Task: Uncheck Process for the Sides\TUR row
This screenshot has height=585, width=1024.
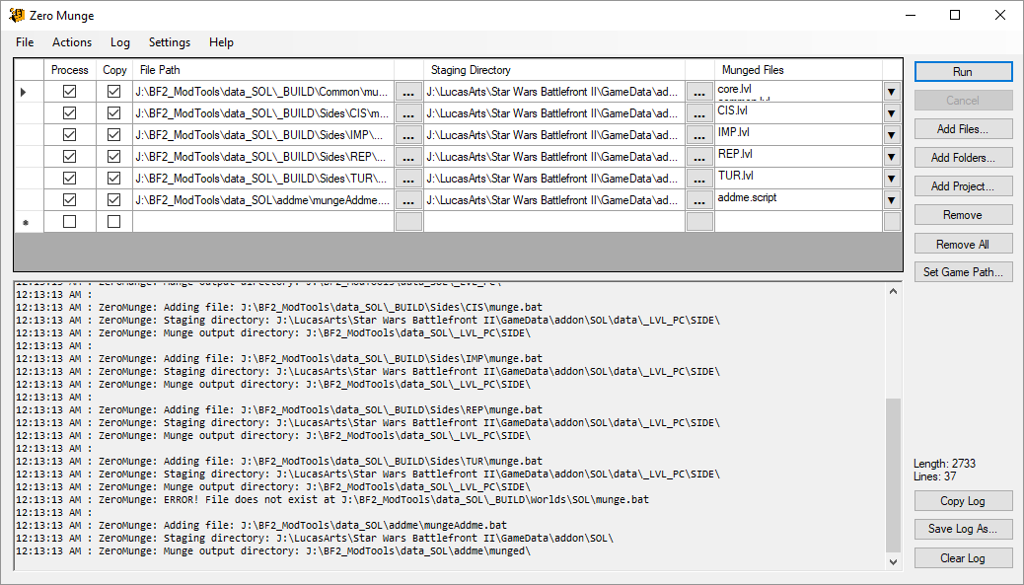Action: click(x=69, y=179)
